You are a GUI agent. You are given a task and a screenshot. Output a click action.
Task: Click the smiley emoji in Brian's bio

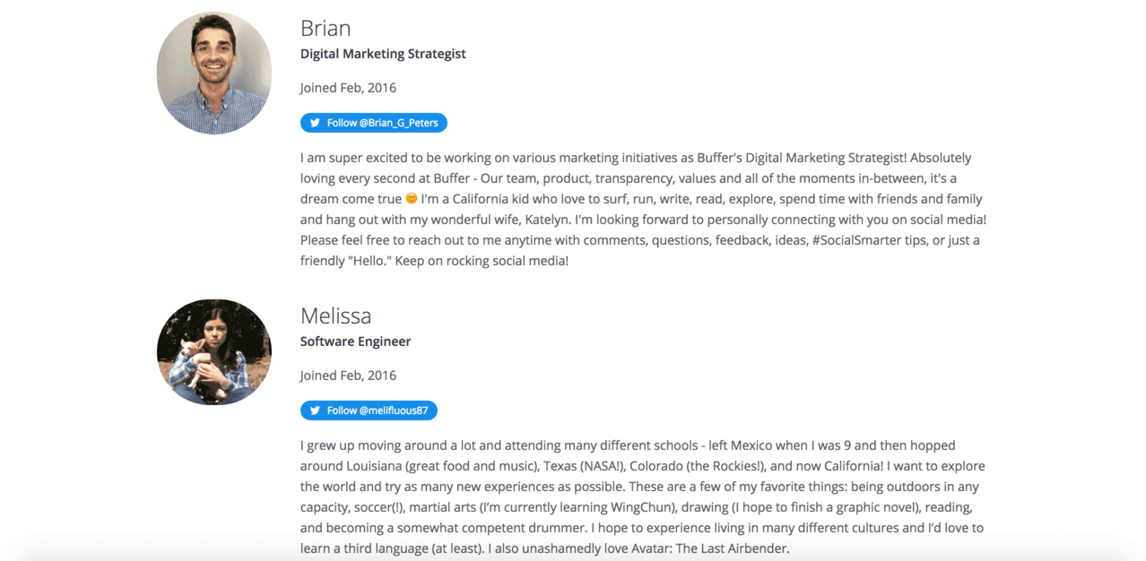[x=412, y=199]
